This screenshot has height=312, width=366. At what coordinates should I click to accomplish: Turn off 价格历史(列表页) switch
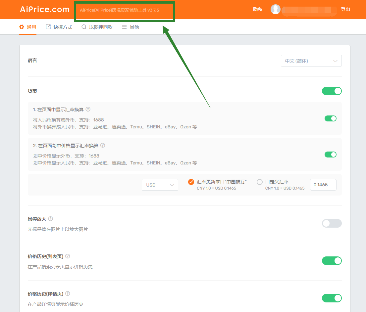pos(332,261)
